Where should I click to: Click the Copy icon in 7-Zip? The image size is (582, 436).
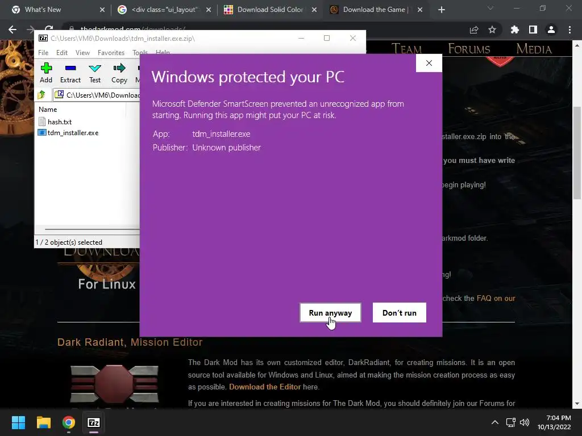pyautogui.click(x=119, y=73)
